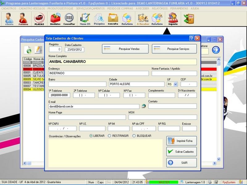Click the Salvar Cadastro button
The height and width of the screenshot is (185, 247).
tap(182, 152)
